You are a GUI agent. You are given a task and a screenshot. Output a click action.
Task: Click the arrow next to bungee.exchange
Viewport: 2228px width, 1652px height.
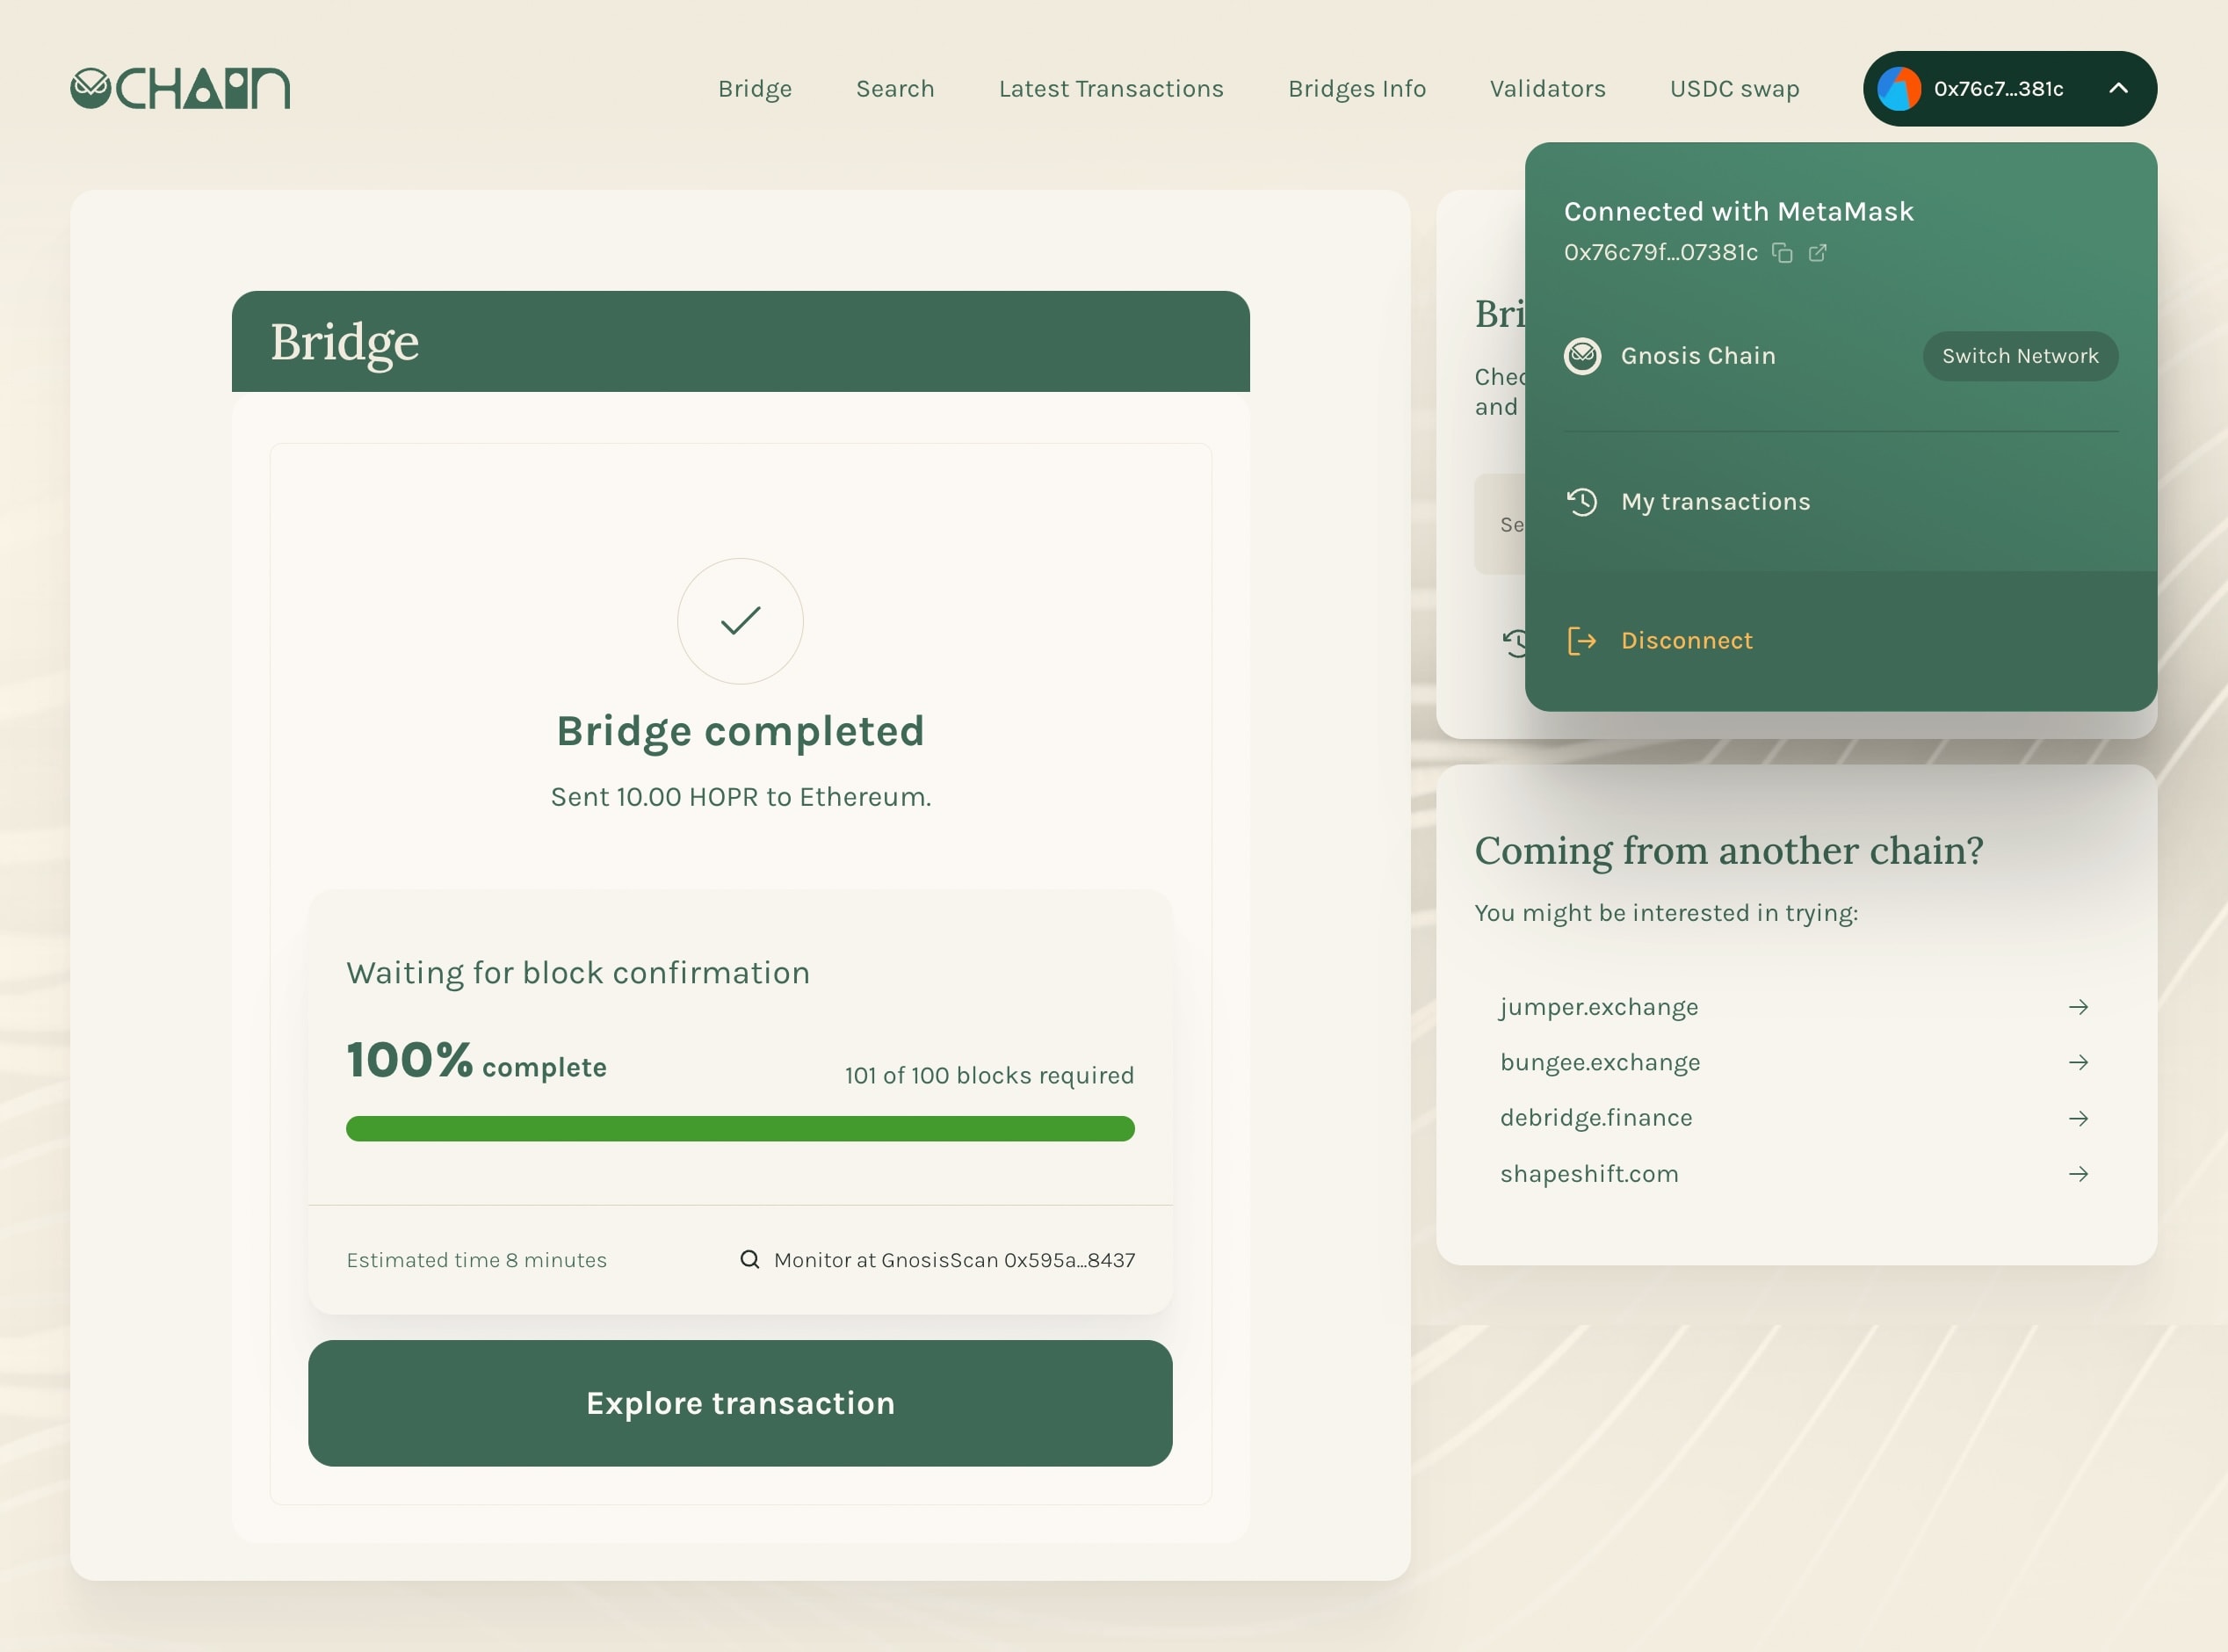coord(2079,1062)
